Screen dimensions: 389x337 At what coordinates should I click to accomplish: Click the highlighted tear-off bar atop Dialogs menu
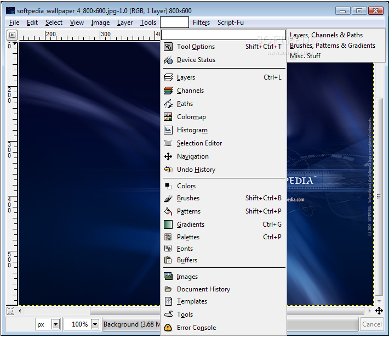(x=224, y=35)
